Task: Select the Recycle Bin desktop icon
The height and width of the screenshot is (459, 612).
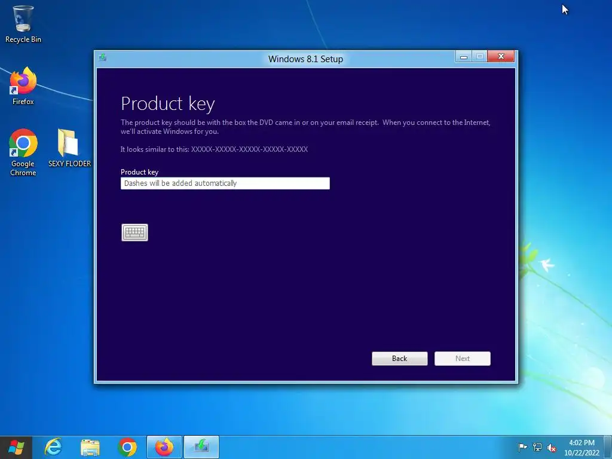Action: coord(23,24)
